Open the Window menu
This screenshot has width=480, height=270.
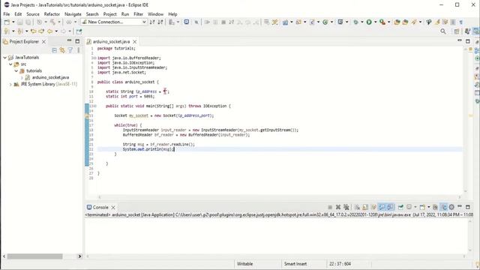[155, 14]
